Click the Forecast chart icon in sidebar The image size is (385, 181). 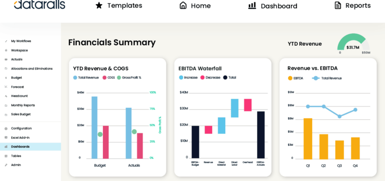coord(6,87)
